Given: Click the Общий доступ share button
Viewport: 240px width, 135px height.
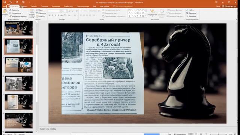Looking at the screenshot, I should coord(229,6).
